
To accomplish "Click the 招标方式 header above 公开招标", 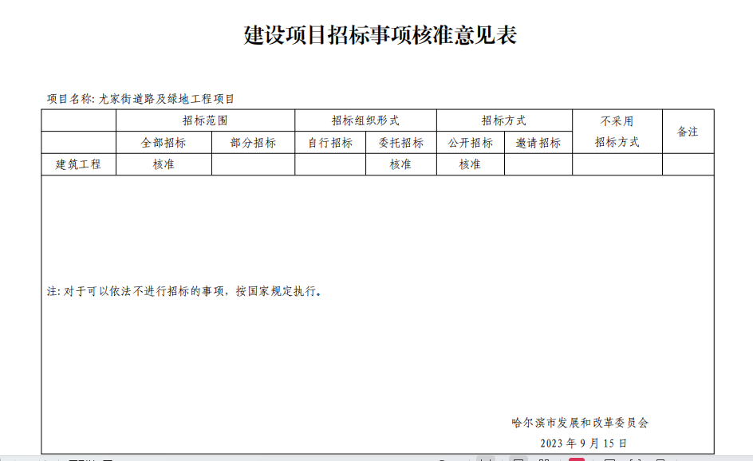I will [504, 120].
